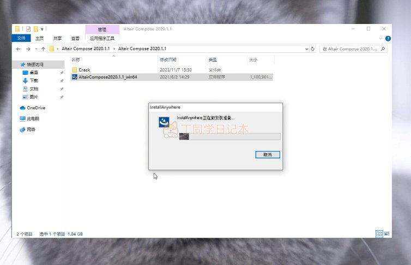This screenshot has width=411, height=265.
Task: Click the address bar folder icon
Action: click(x=52, y=49)
